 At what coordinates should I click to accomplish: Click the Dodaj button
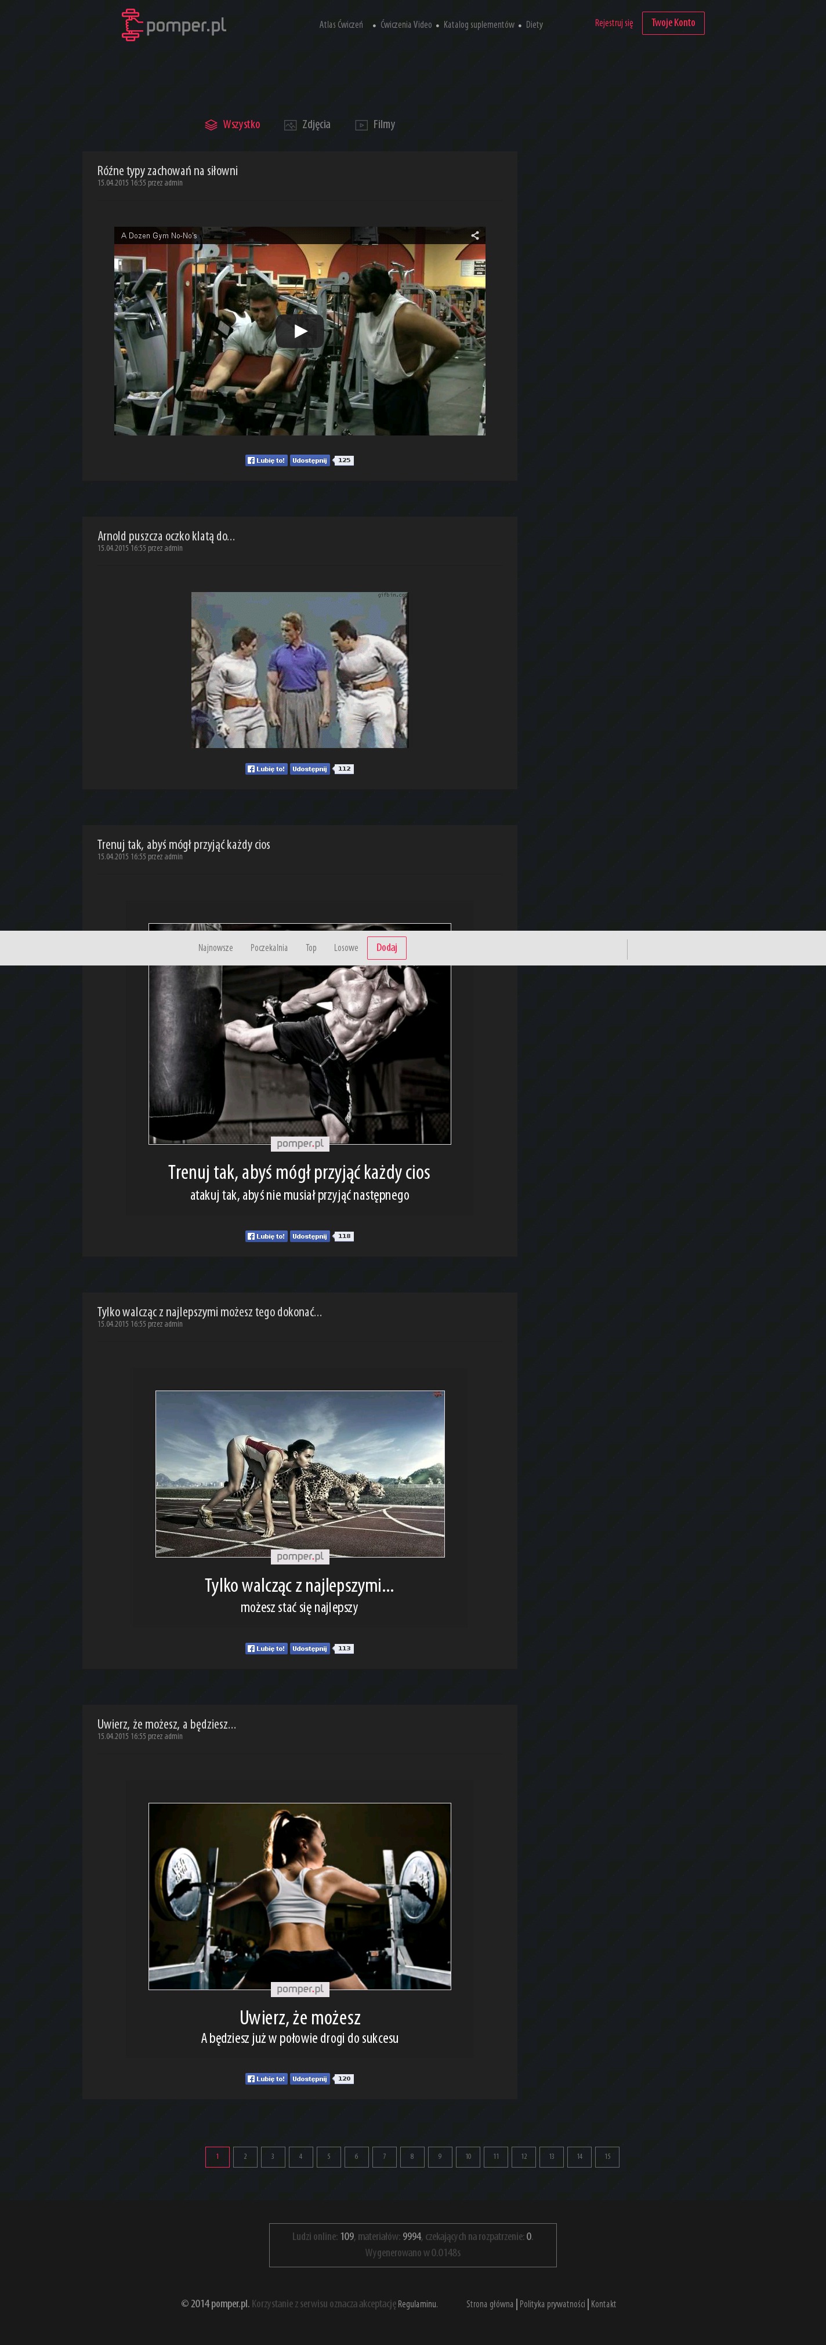pos(387,948)
